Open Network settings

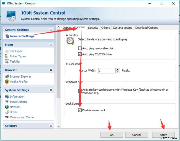pyautogui.click(x=15, y=107)
